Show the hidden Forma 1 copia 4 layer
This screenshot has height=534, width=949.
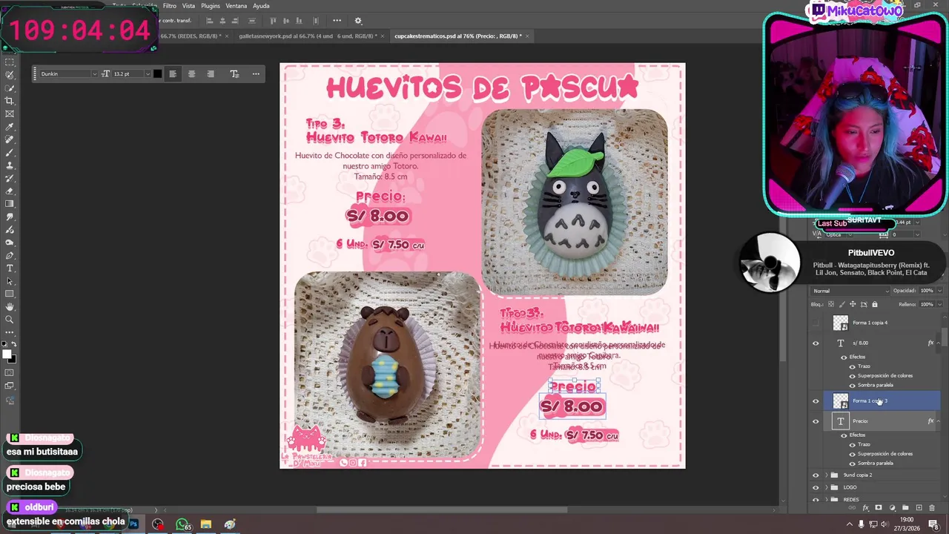pyautogui.click(x=816, y=323)
